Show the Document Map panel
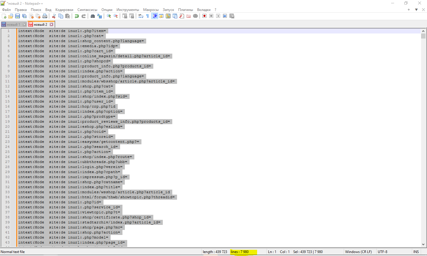 pos(168,16)
